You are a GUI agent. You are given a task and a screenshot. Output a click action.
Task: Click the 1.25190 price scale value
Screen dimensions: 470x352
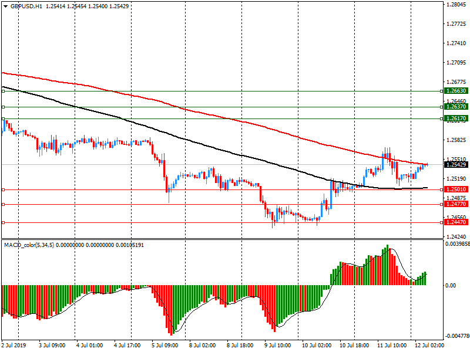(x=456, y=179)
